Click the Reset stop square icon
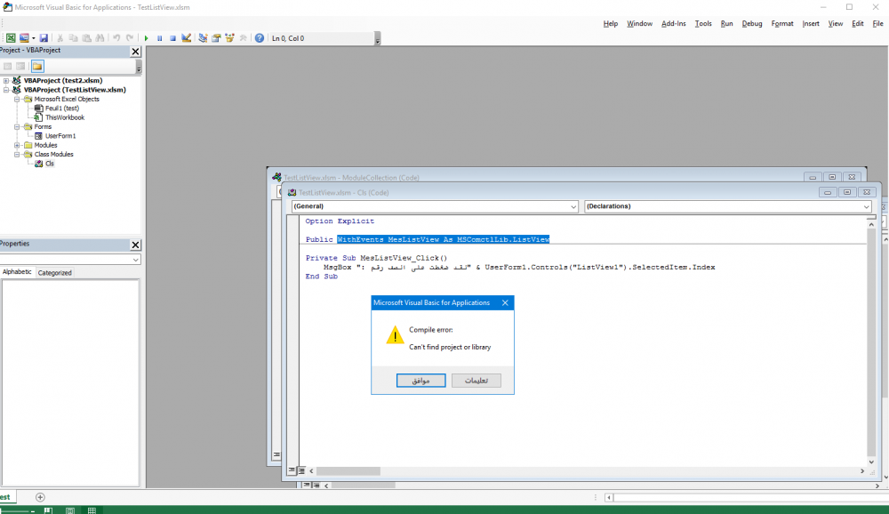Image resolution: width=889 pixels, height=514 pixels. click(x=173, y=38)
